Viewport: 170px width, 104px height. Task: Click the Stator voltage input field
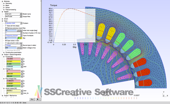(x=11, y=48)
